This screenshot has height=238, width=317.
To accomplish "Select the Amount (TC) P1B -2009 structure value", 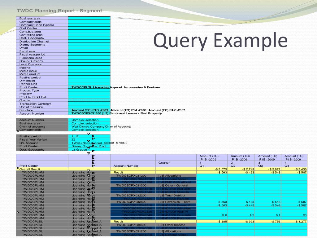I will 90,110.
